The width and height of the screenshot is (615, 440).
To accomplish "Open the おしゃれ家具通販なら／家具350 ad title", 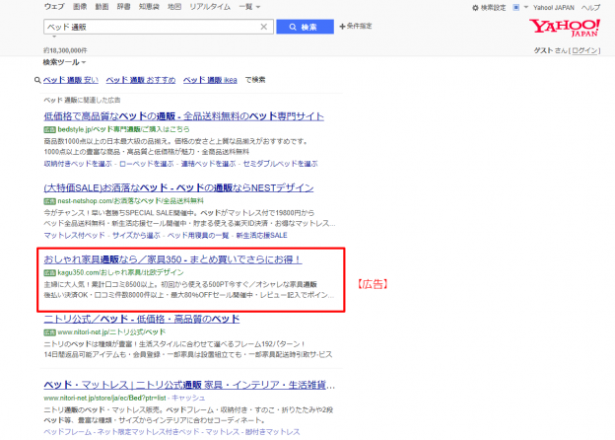I will (173, 259).
